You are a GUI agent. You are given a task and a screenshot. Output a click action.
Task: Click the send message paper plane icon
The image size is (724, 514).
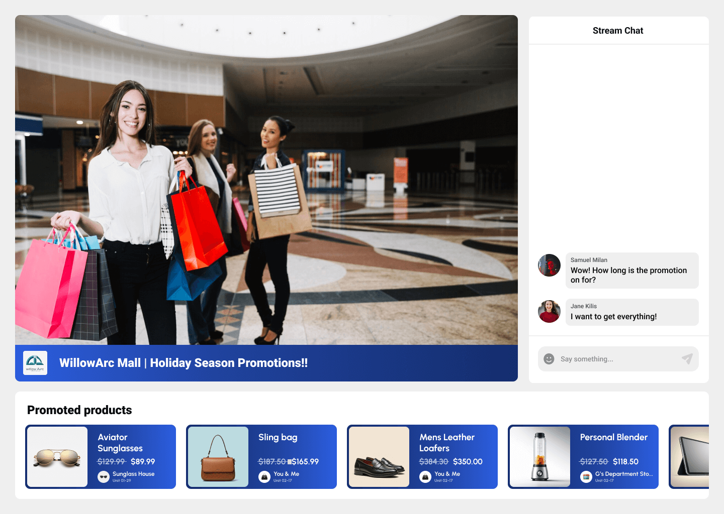tap(687, 359)
